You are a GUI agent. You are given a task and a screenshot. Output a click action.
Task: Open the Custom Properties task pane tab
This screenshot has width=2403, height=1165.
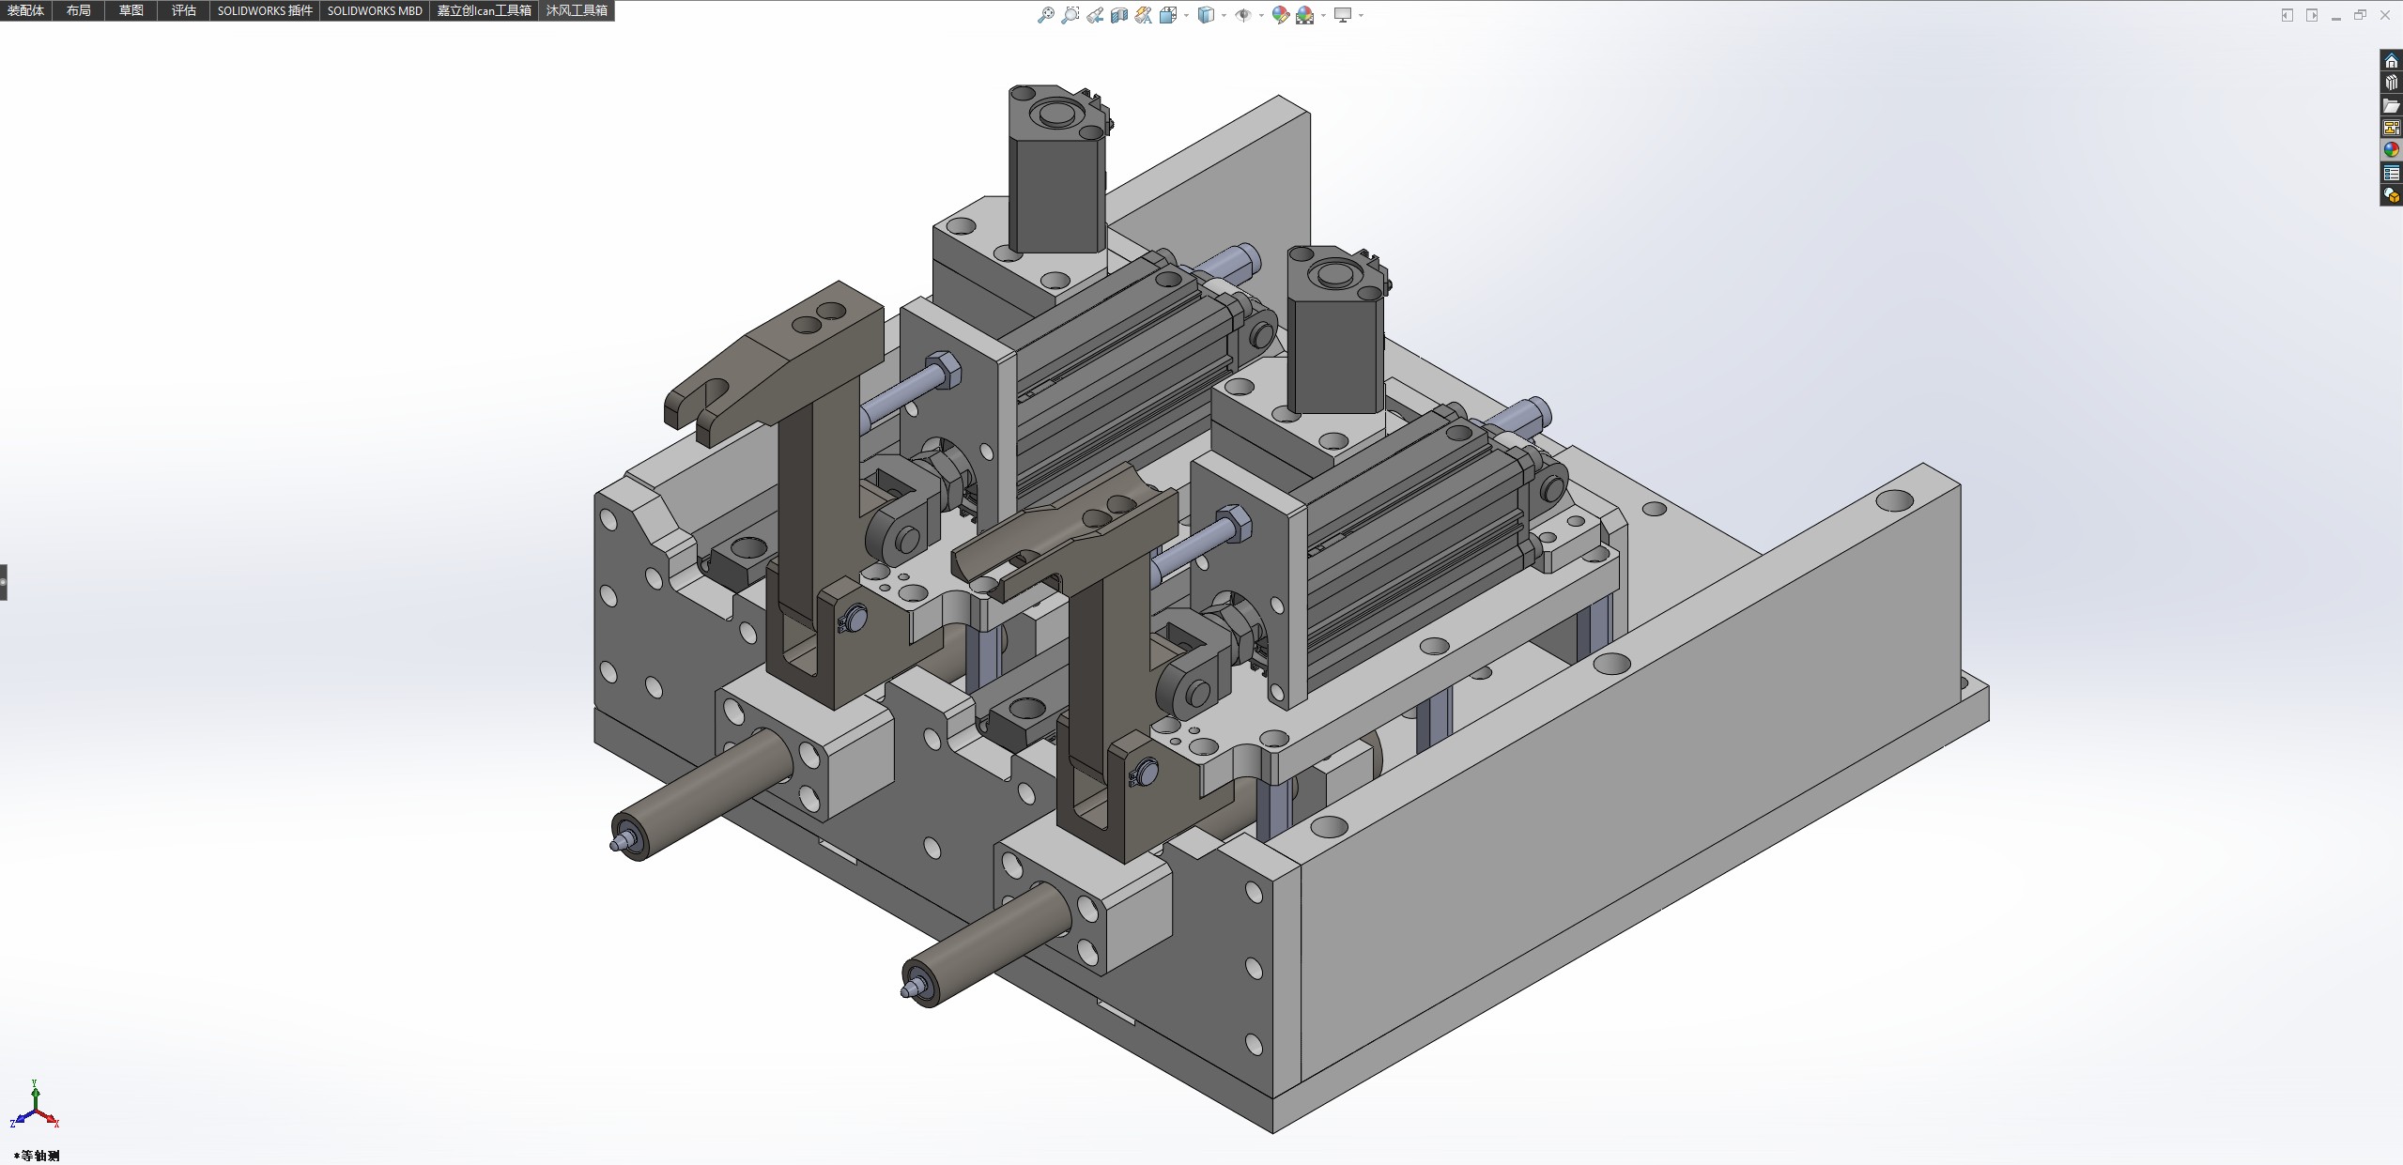click(2391, 174)
